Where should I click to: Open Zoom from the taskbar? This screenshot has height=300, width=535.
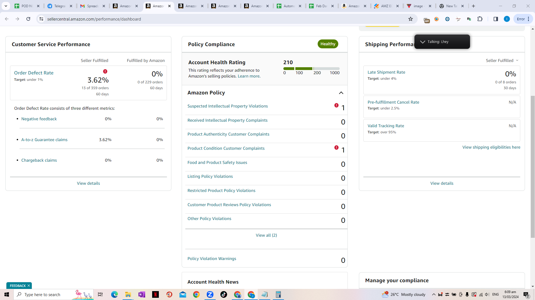[210, 294]
